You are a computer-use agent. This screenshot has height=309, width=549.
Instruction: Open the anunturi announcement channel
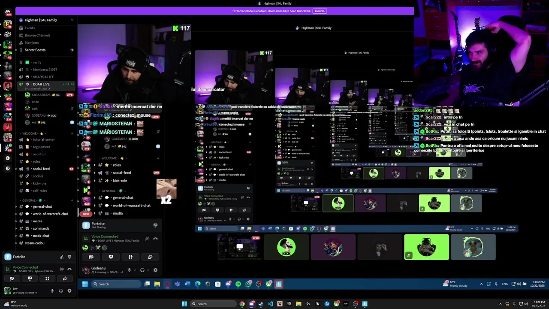(x=46, y=154)
